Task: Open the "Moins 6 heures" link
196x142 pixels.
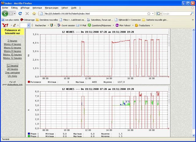Action: click(x=12, y=48)
